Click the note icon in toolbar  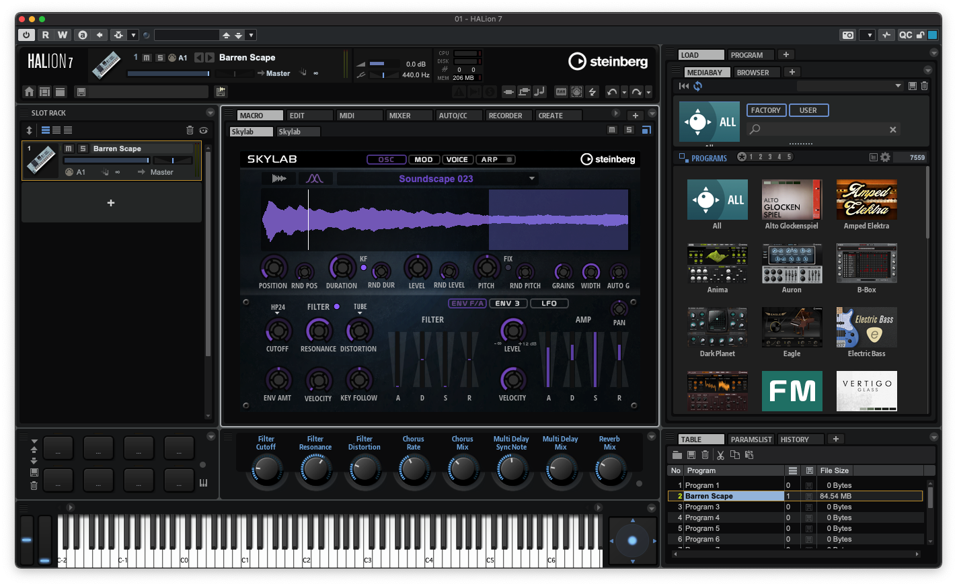(x=539, y=91)
